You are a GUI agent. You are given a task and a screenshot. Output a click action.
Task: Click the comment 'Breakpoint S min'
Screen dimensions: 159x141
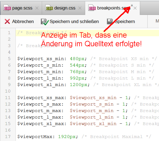(122, 65)
